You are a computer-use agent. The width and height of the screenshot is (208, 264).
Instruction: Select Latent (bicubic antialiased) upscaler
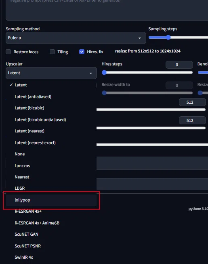(51, 120)
